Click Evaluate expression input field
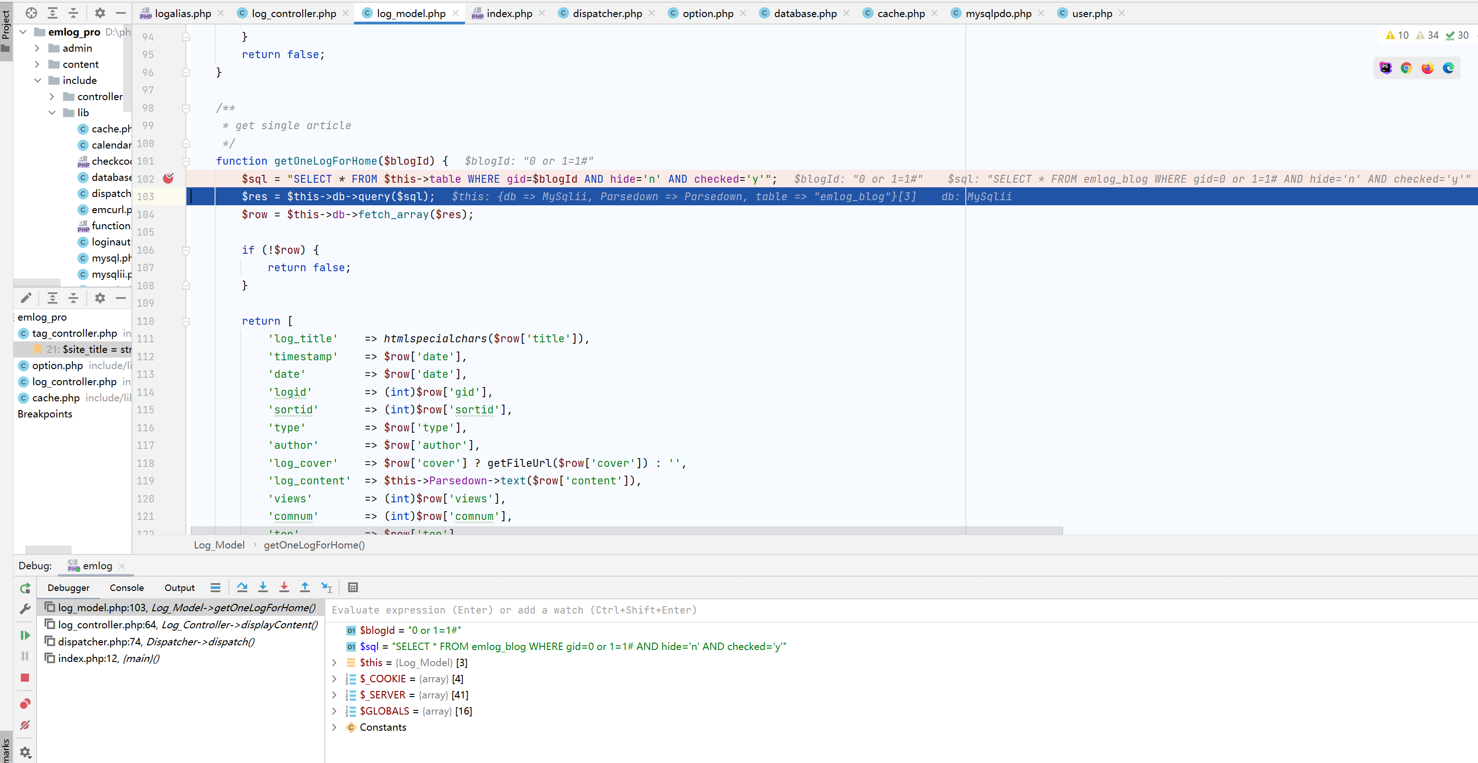Image resolution: width=1478 pixels, height=763 pixels. (688, 610)
